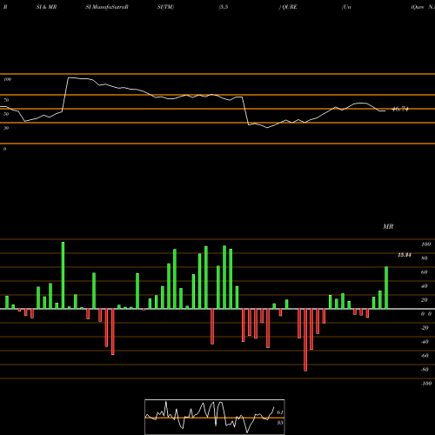
Task: Click the longest red bar in MR histogram
Action: (x=305, y=340)
